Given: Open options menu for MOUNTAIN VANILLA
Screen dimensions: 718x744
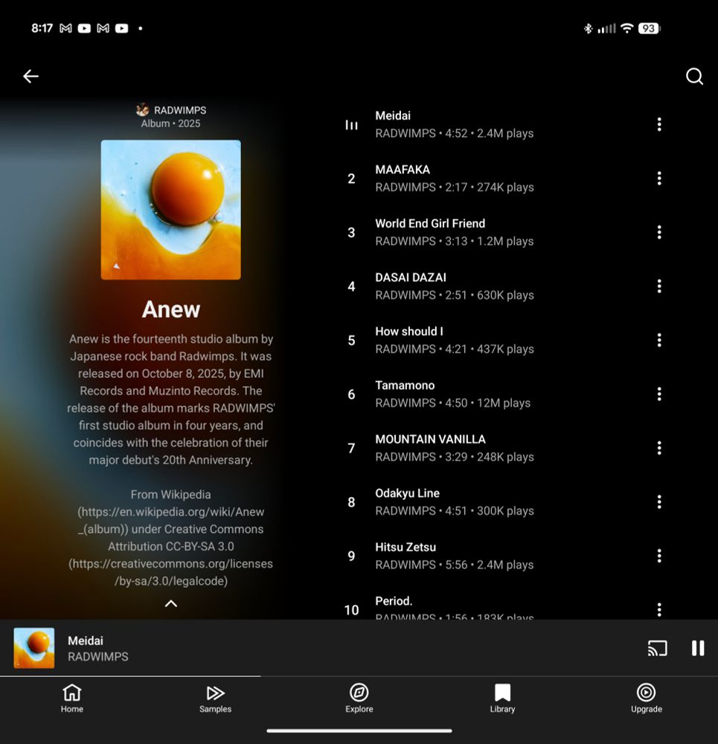Looking at the screenshot, I should [x=659, y=448].
